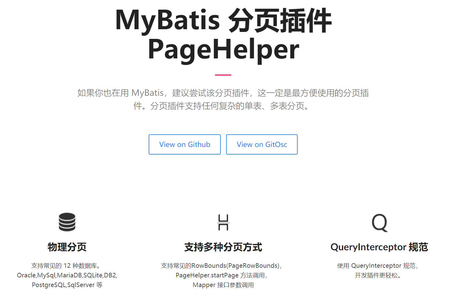Select the page break icon

click(223, 222)
